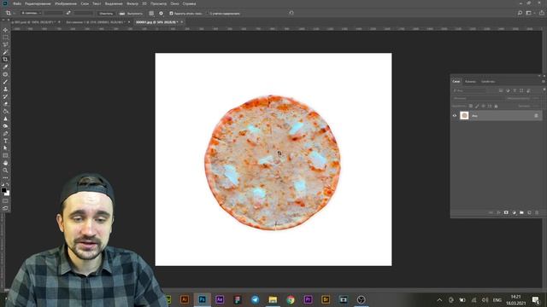Screen dimensions: 547x307
Task: Select the Healing Brush tool
Action: click(5, 74)
